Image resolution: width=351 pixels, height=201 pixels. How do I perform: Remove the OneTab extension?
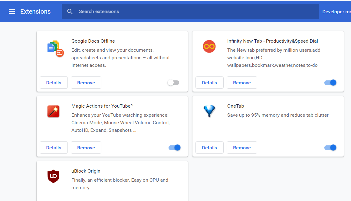(x=242, y=148)
